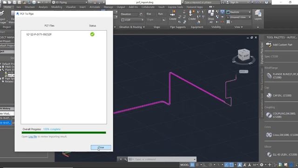Viewport: 298px width, 168px height.
Task: Open the Realistic visual style dropdown
Action: point(239,12)
